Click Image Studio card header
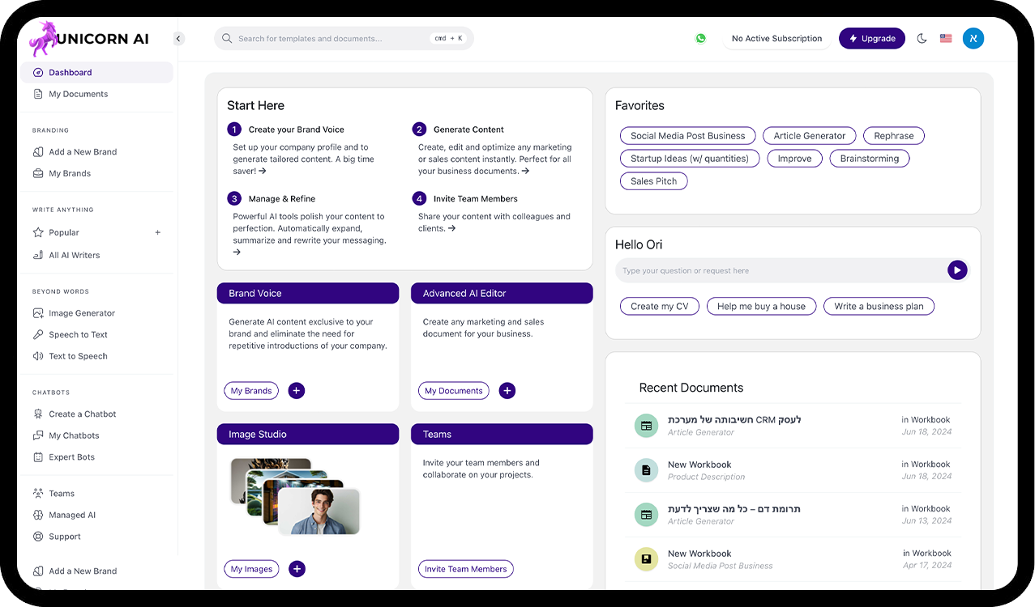The image size is (1035, 607). coord(308,435)
